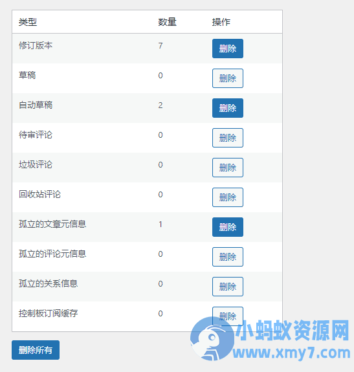
Task: Remove 孤立的关系信息 orphaned relationships
Action: [228, 287]
